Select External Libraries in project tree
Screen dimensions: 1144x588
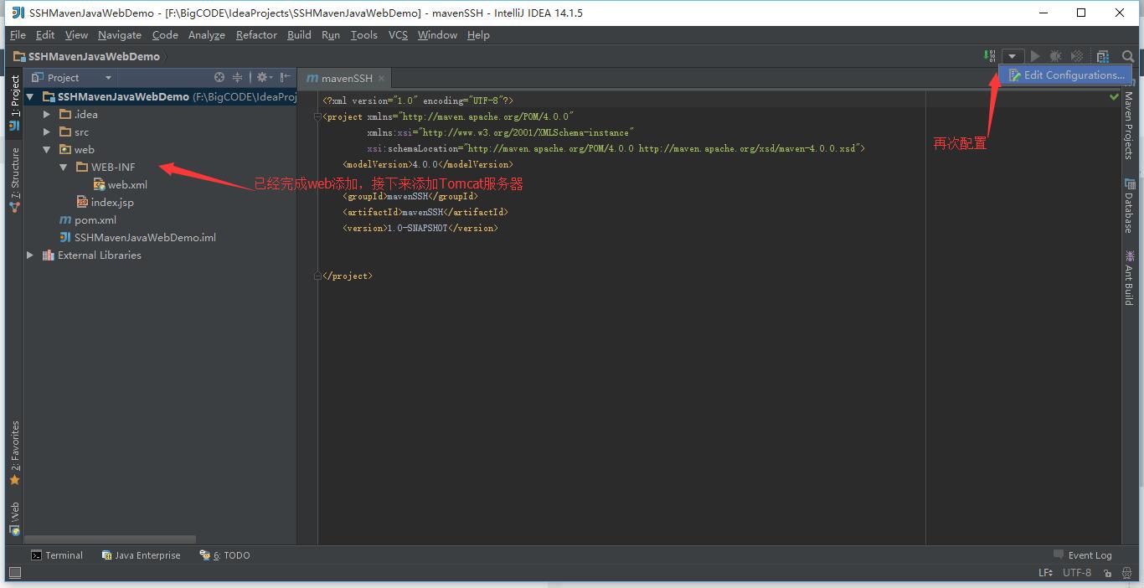click(92, 255)
